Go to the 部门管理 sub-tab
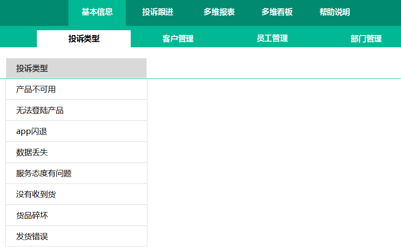The height and width of the screenshot is (247, 401). pyautogui.click(x=366, y=39)
